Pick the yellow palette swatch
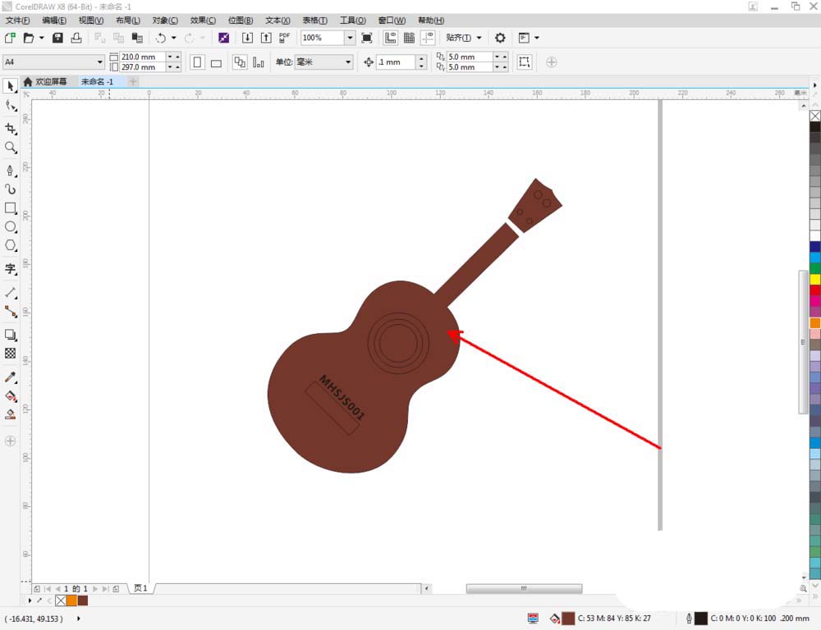 [814, 280]
